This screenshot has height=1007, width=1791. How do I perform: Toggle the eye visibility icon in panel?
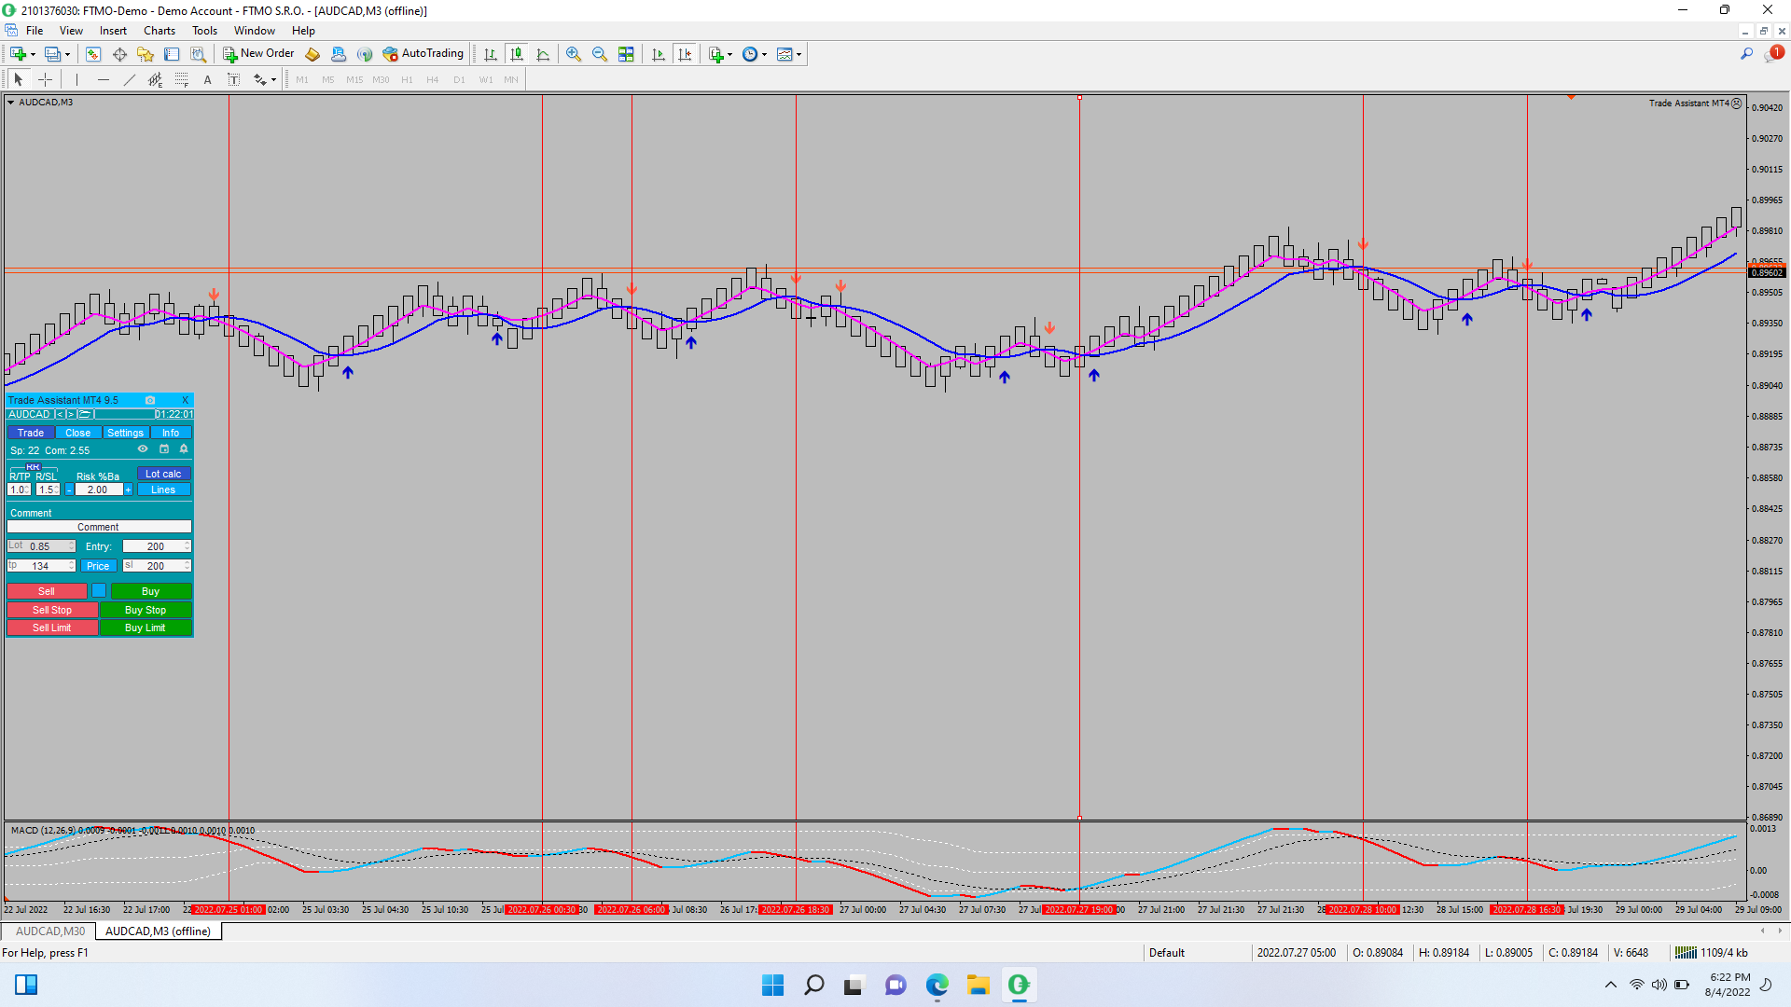[143, 449]
